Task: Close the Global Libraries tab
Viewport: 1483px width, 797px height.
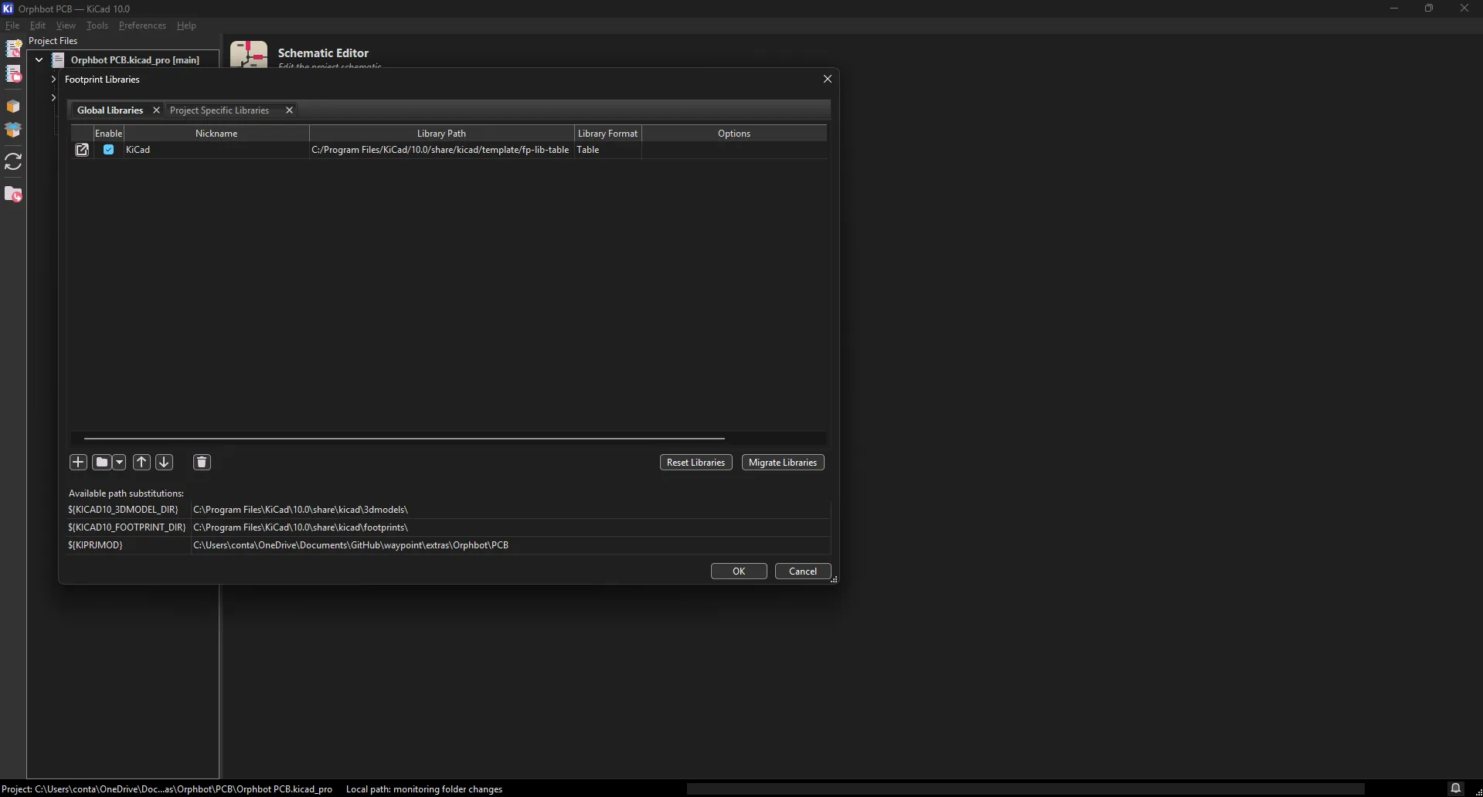Action: (156, 110)
